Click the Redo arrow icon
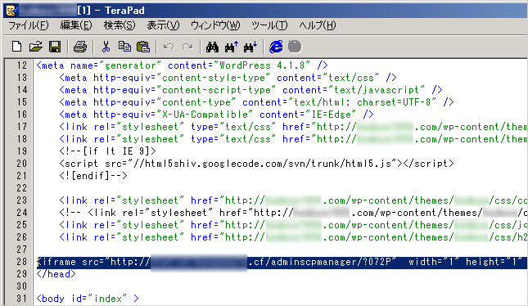This screenshot has height=306, width=528. tap(187, 47)
